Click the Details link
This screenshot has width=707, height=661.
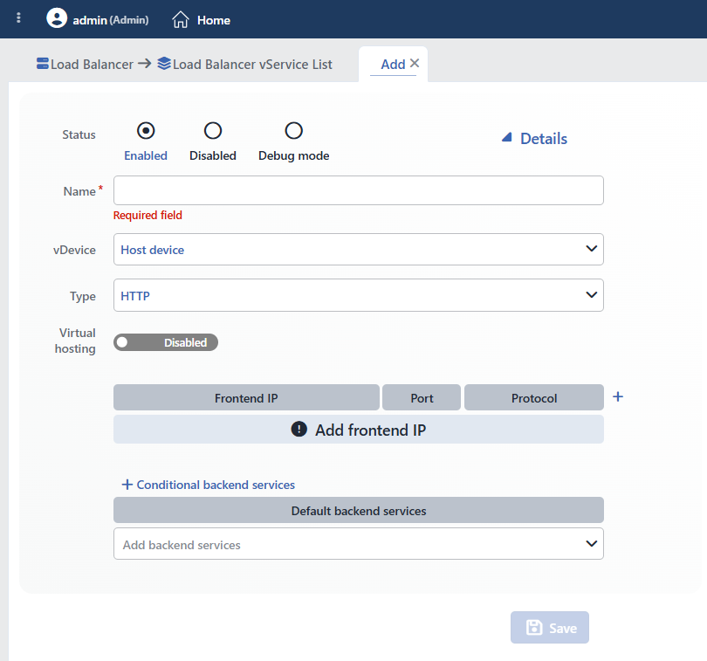coord(543,139)
